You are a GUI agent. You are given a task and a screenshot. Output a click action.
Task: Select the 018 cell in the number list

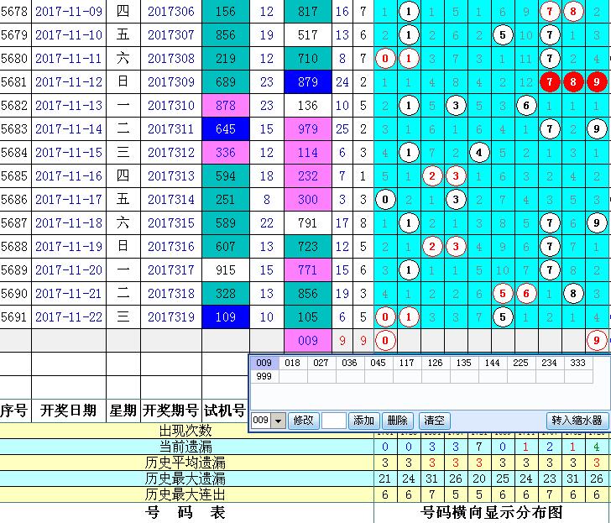pyautogui.click(x=292, y=363)
